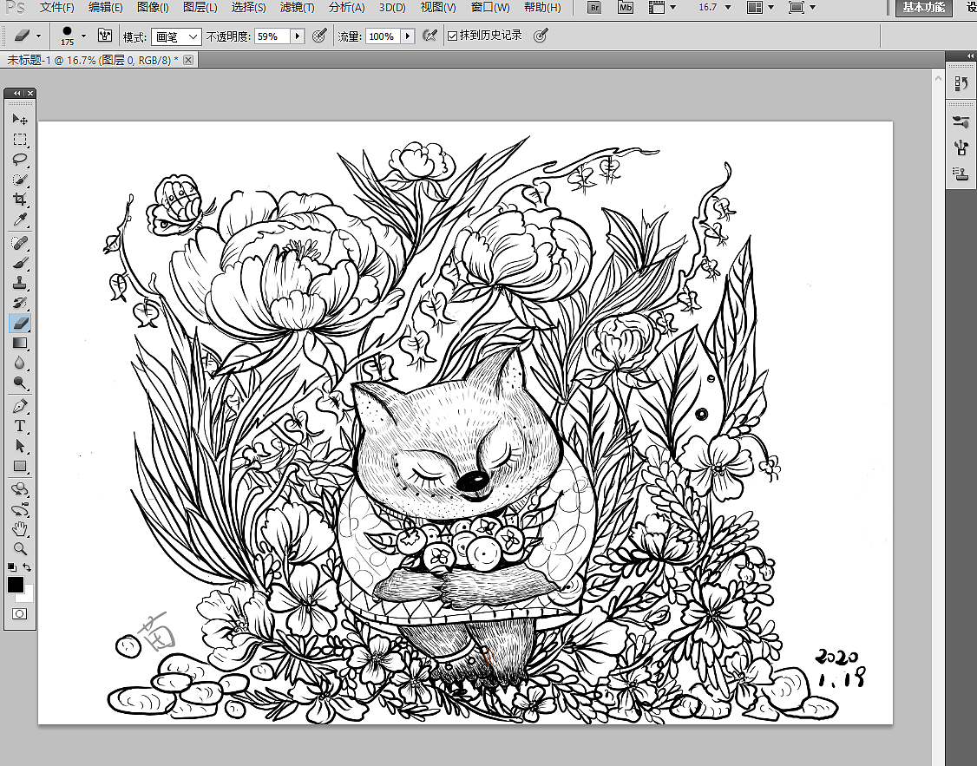This screenshot has height=766, width=977.
Task: Close the 未标题-1 document tab
Action: click(188, 60)
